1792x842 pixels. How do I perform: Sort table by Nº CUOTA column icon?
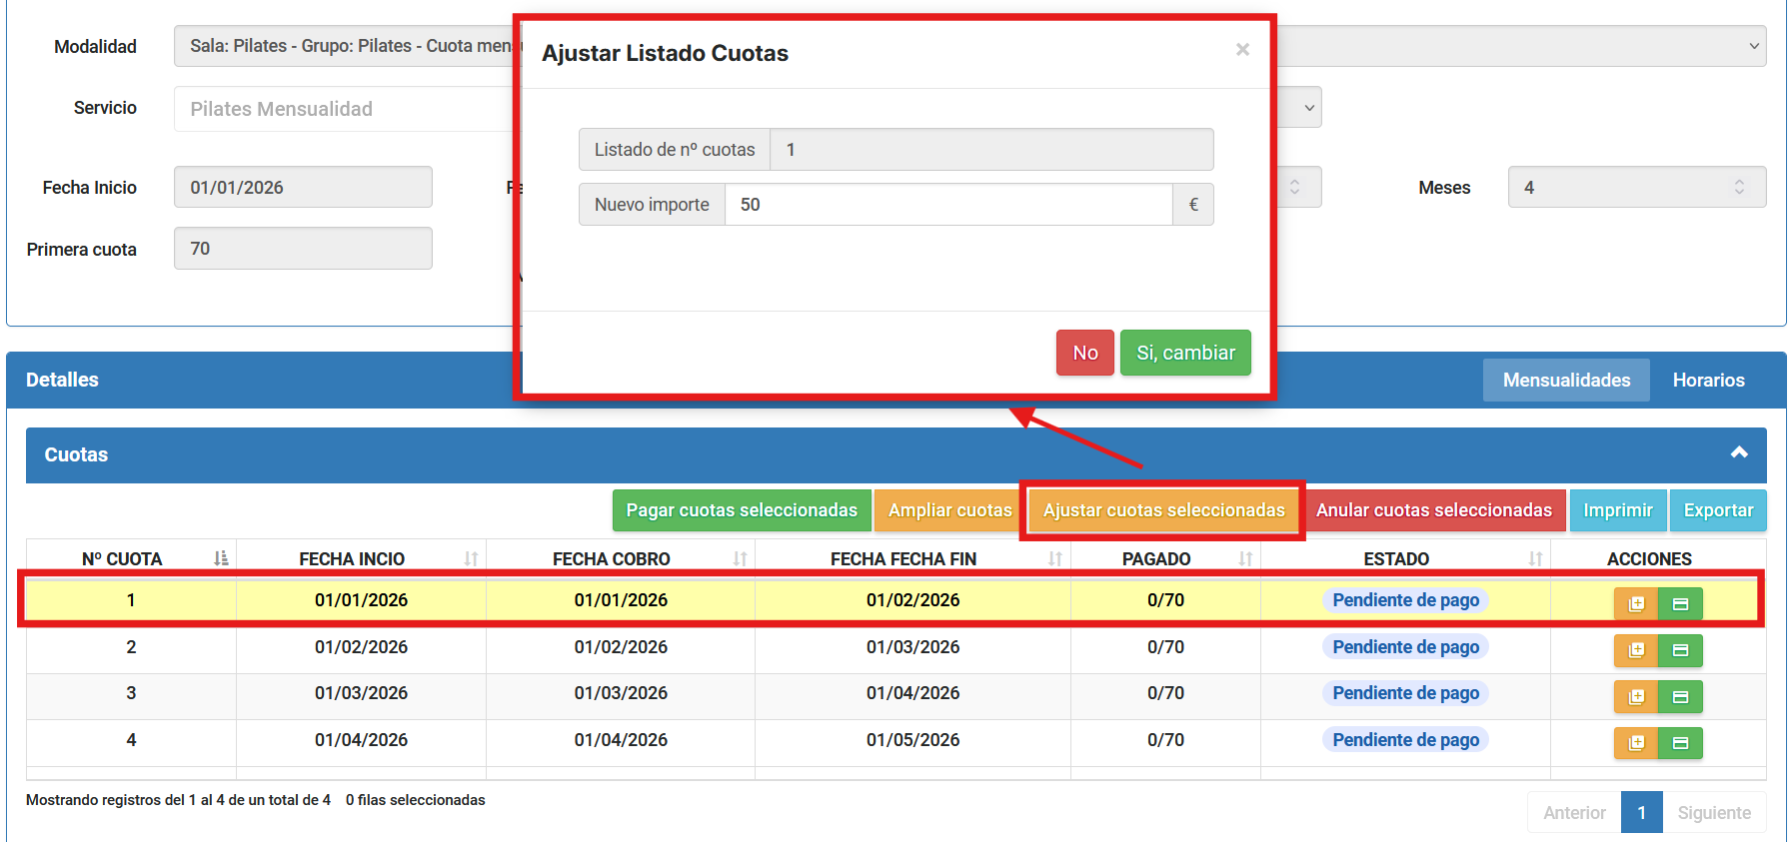click(221, 558)
